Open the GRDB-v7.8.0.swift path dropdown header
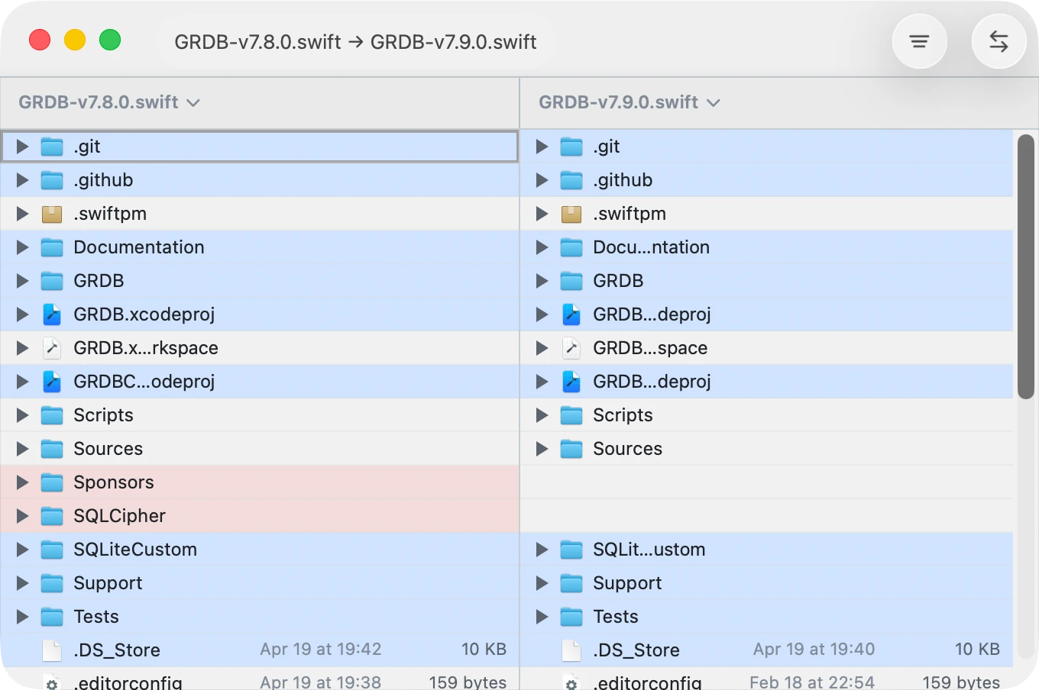This screenshot has height=690, width=1039. click(109, 102)
